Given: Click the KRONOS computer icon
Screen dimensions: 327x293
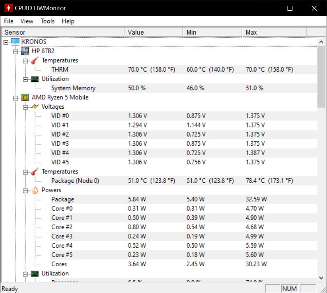Looking at the screenshot, I should click(15, 42).
